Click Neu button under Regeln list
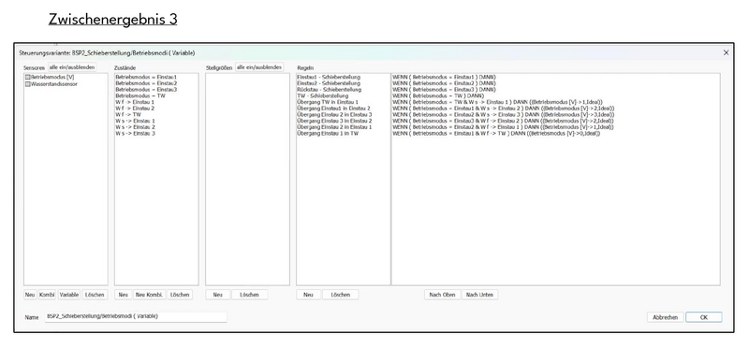Screen dimensions: 749x349 pyautogui.click(x=309, y=295)
